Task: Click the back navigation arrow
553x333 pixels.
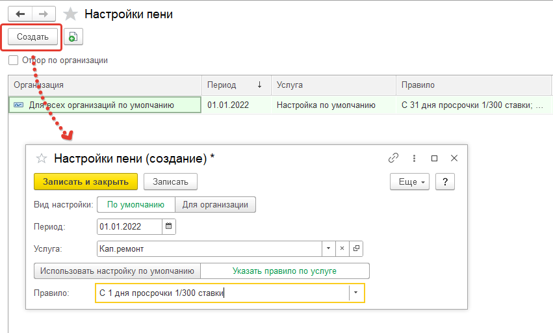Action: [x=20, y=14]
